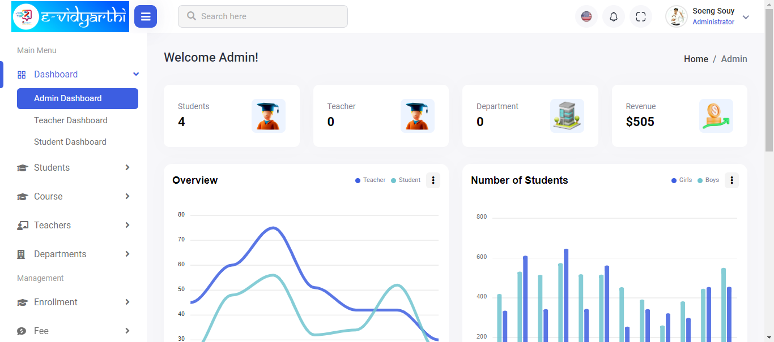The width and height of the screenshot is (774, 342).
Task: Click the Fee sidebar icon
Action: pyautogui.click(x=22, y=331)
